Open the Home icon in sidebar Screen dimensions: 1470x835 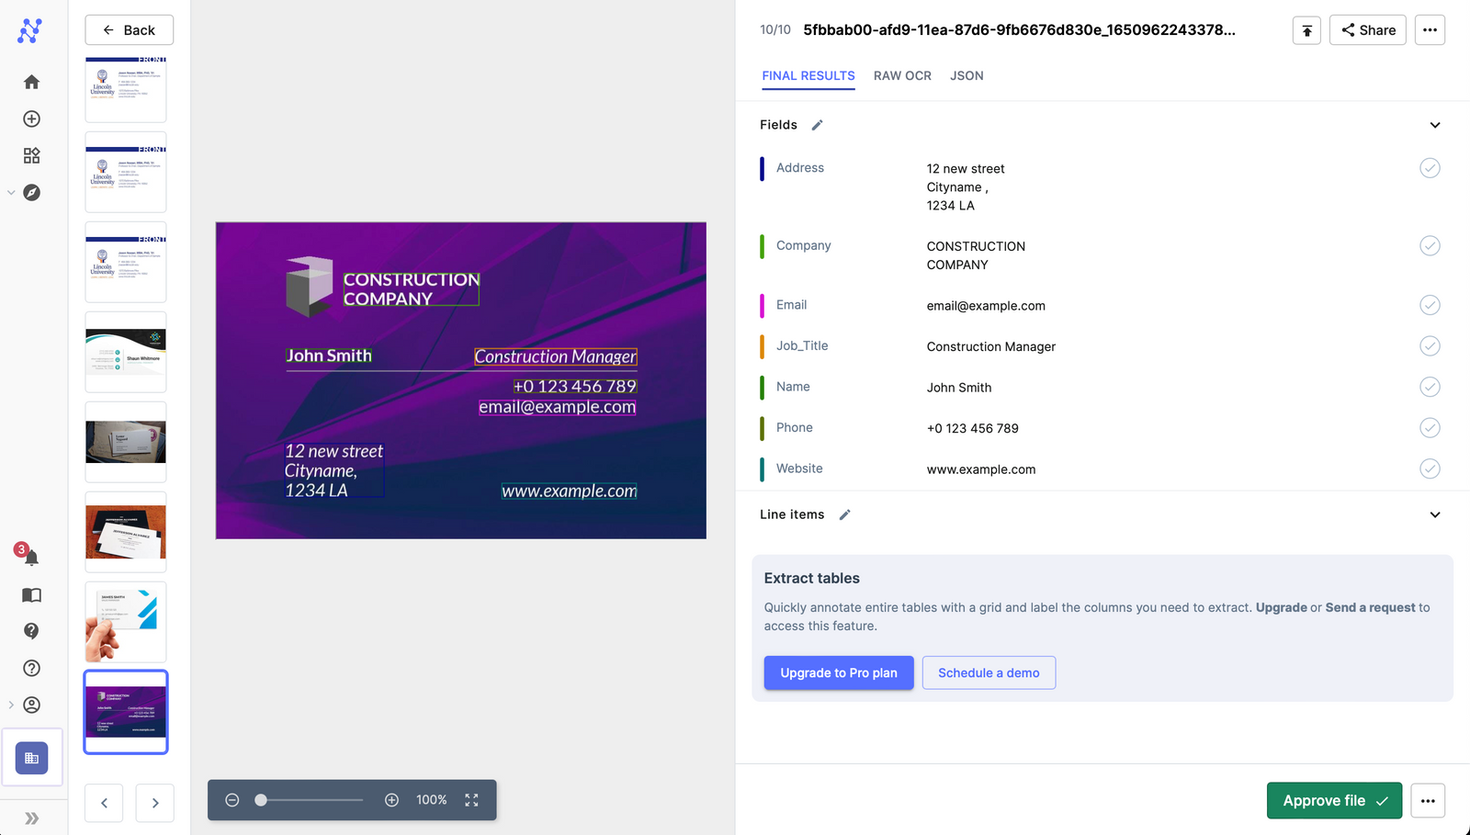click(x=31, y=82)
